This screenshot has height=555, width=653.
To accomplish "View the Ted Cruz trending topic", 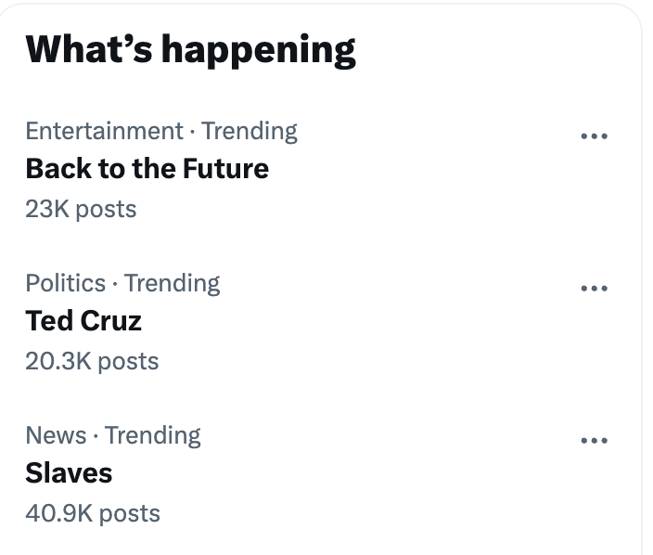I will [x=83, y=321].
